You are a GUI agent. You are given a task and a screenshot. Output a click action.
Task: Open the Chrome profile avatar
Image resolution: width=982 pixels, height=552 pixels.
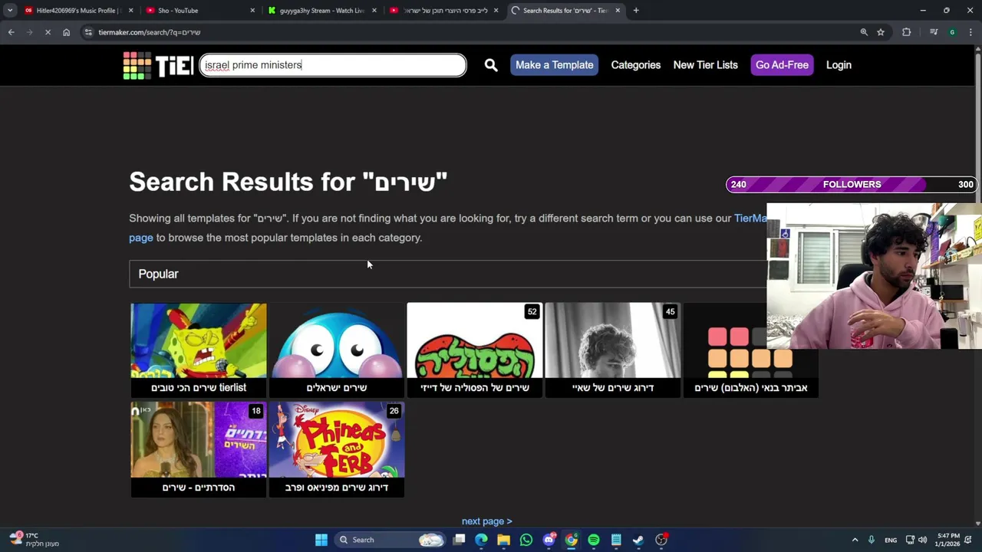[x=952, y=32]
